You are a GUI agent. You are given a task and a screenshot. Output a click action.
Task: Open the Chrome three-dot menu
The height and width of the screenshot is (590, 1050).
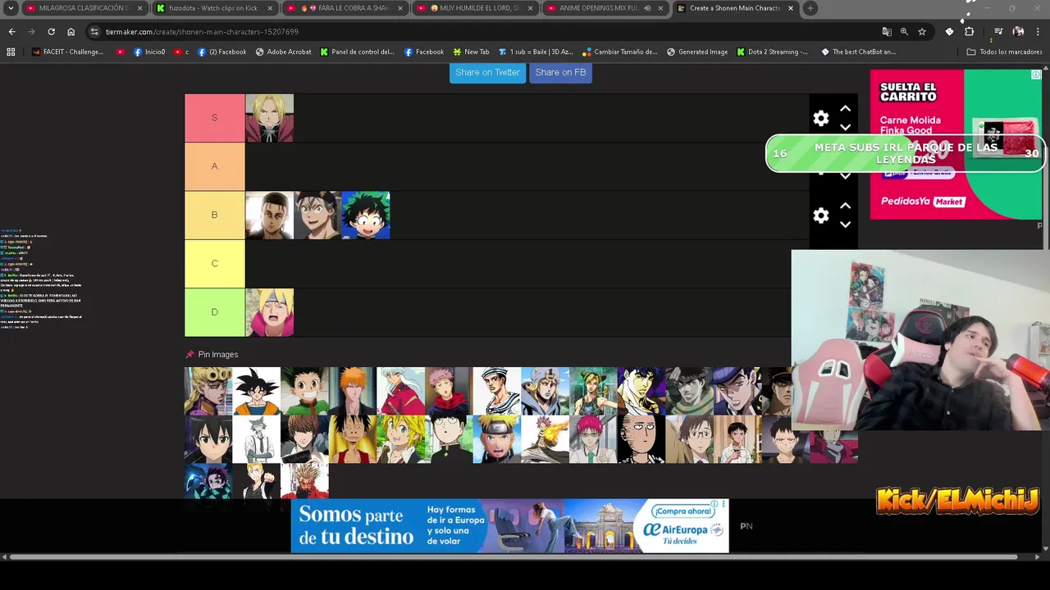pos(1039,31)
